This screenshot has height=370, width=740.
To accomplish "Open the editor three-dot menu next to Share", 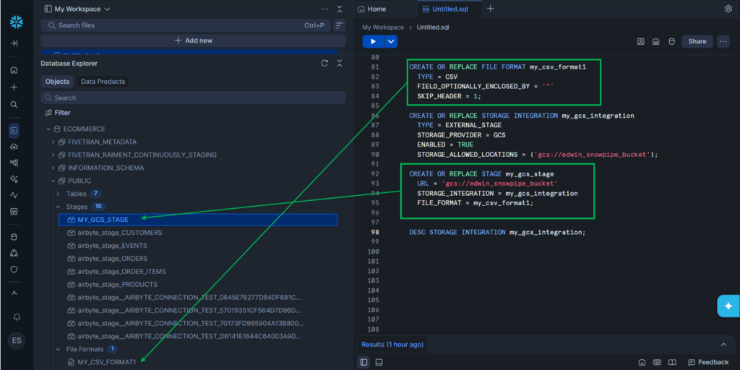I will tap(723, 41).
